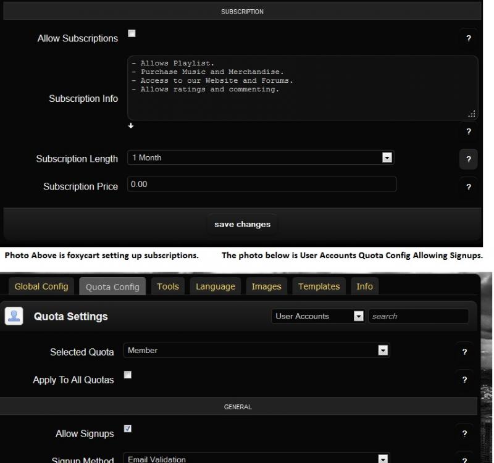Open help icon for Subscription Length
Screen dimensions: 494x463
pyautogui.click(x=468, y=159)
